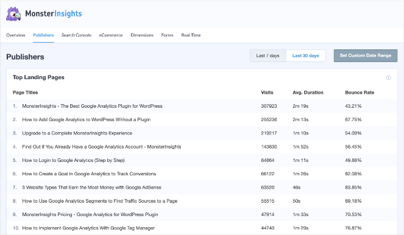Click the bounce rate 70.53%
The image size is (404, 235).
pyautogui.click(x=353, y=215)
